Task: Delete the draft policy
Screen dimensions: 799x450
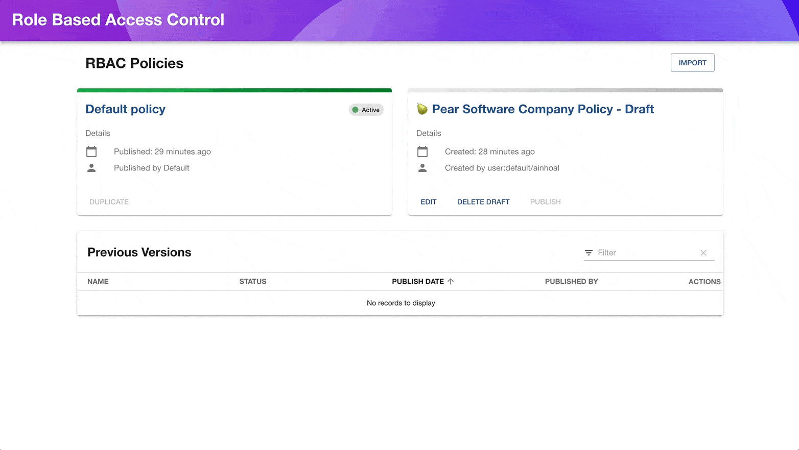Action: tap(483, 202)
